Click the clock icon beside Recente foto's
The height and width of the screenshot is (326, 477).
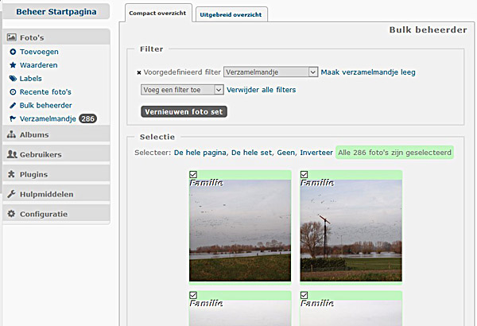[x=13, y=92]
